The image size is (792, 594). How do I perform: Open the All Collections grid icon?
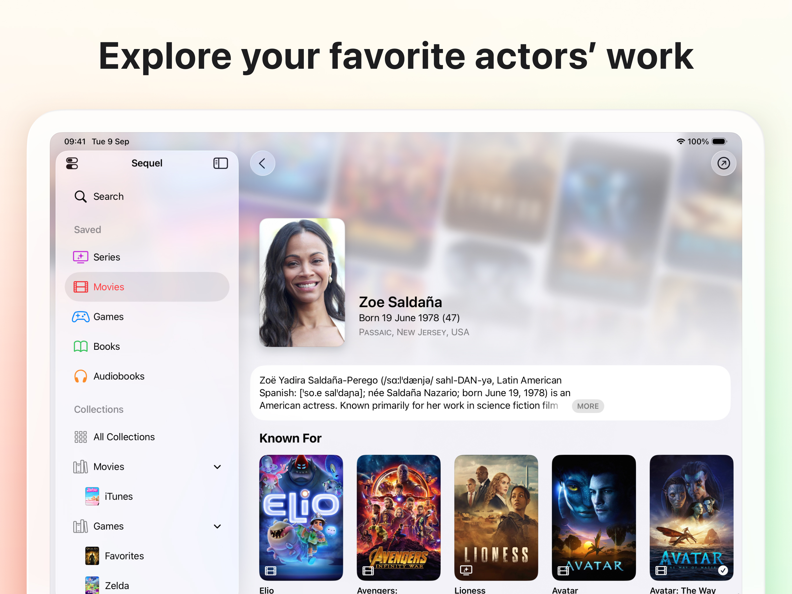pyautogui.click(x=81, y=437)
